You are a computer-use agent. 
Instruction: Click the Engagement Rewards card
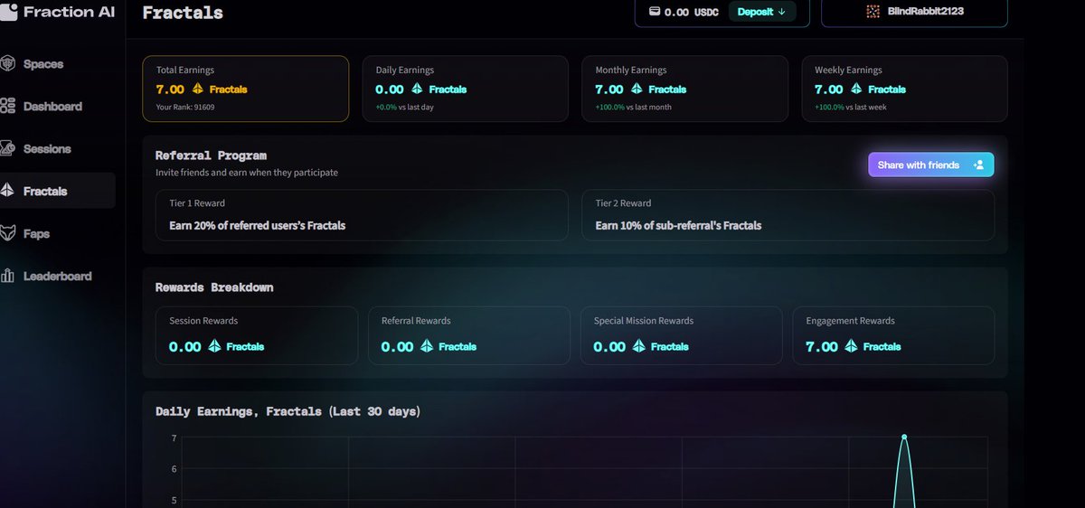893,335
